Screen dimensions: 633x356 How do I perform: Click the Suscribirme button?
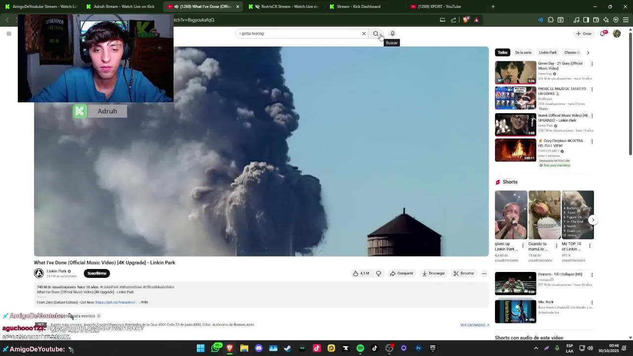click(97, 273)
